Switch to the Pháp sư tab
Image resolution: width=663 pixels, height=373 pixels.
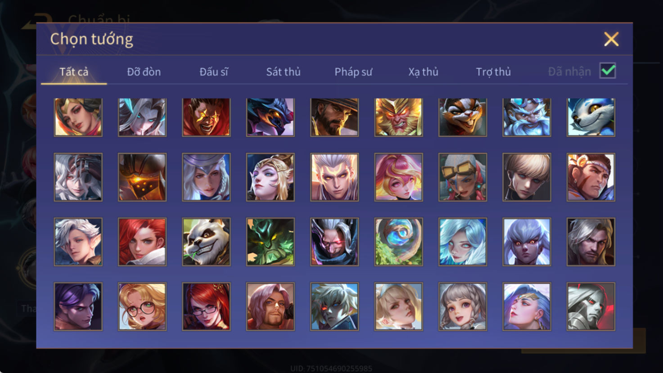[x=353, y=72]
